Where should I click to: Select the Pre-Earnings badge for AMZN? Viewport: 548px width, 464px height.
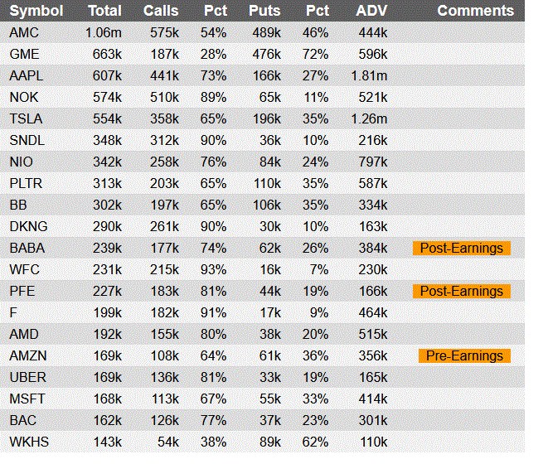pos(464,355)
